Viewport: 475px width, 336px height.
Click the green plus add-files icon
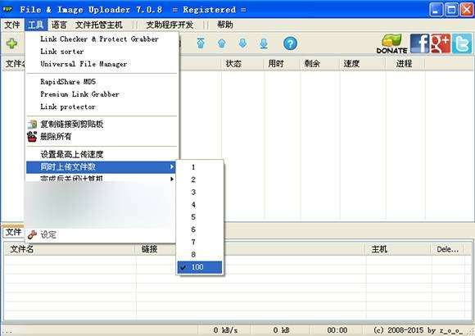[x=11, y=43]
